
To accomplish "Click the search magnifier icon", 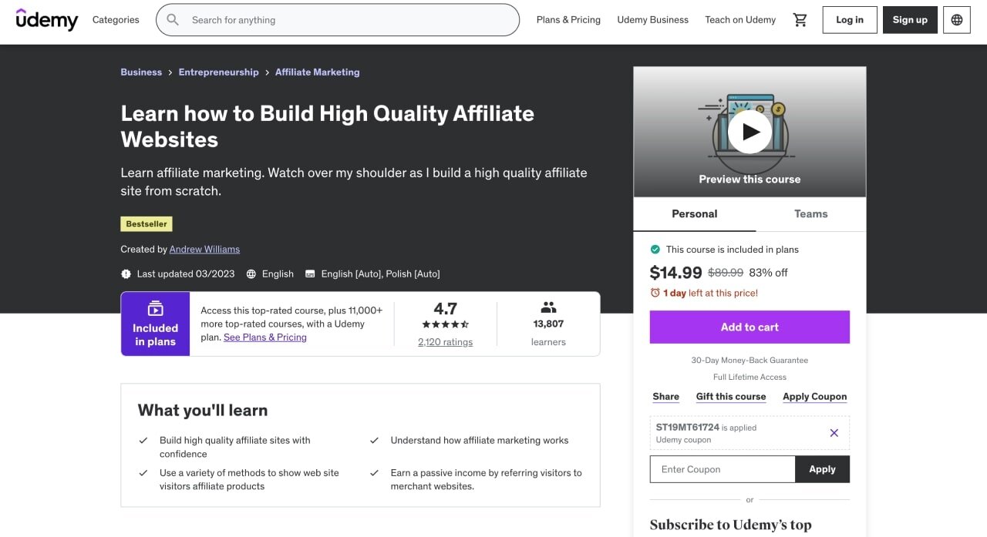I will [173, 20].
